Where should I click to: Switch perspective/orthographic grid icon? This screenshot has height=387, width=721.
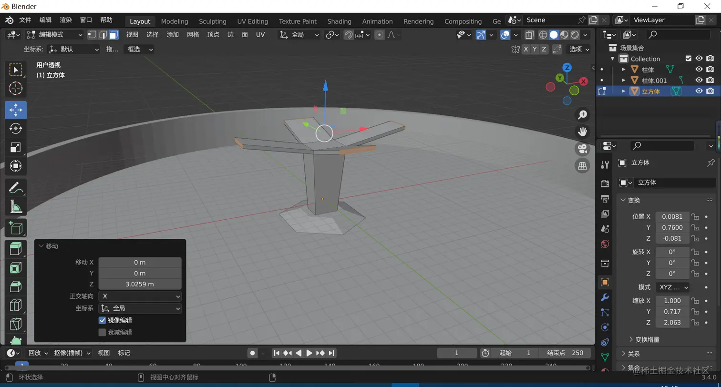click(x=582, y=166)
